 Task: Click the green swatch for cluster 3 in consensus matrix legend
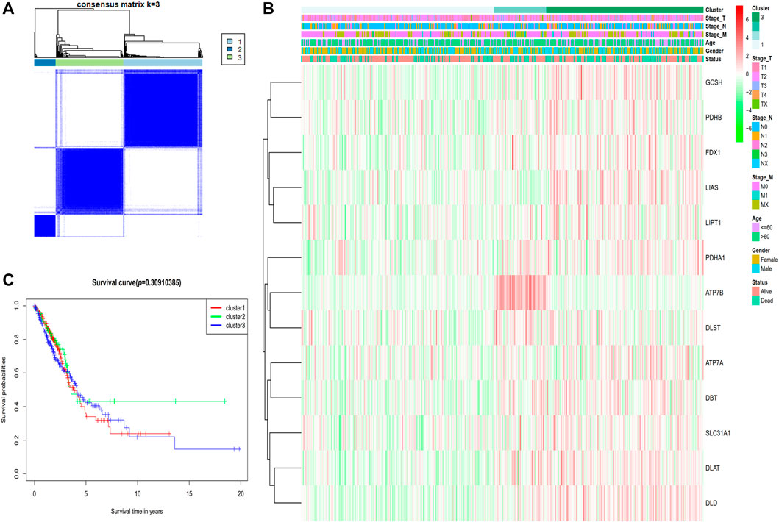(230, 57)
